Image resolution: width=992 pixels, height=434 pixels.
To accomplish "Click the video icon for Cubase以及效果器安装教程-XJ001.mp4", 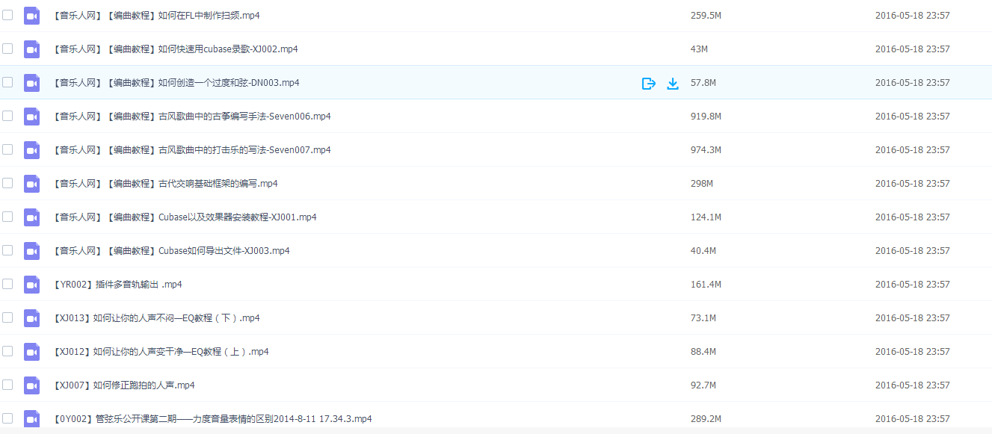I will [31, 217].
